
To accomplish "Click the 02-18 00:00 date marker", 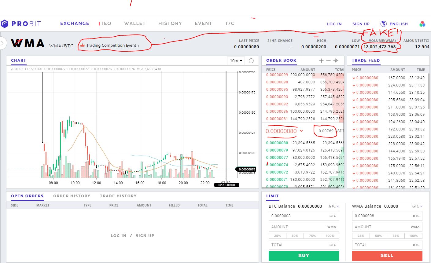I will 227,185.
